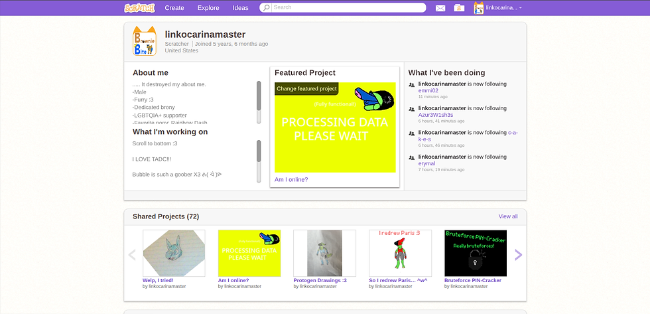650x314 pixels.
Task: Click the follow icon beside c-a-k-e-s activity
Action: (x=412, y=133)
